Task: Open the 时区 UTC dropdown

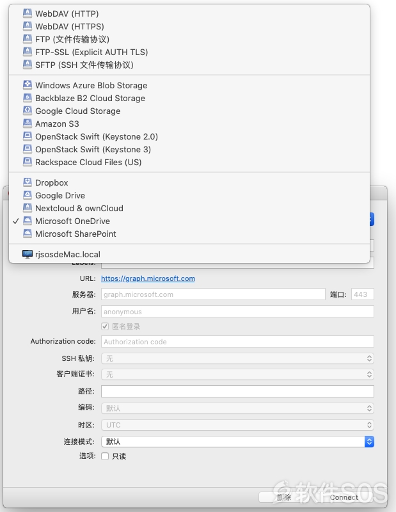Action: point(237,425)
